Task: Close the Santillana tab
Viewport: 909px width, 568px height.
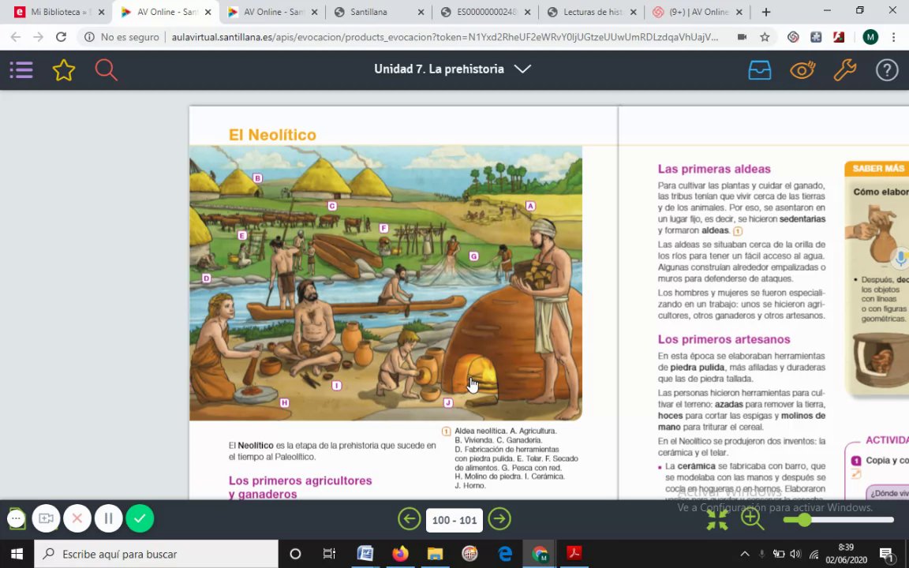Action: coord(421,12)
